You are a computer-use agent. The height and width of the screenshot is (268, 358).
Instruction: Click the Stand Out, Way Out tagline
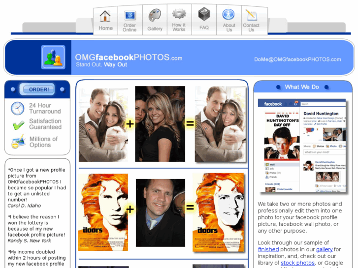point(101,64)
